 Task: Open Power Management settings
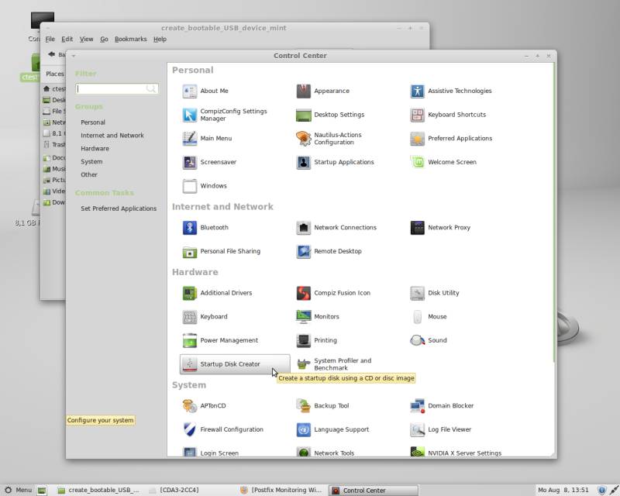coord(220,340)
